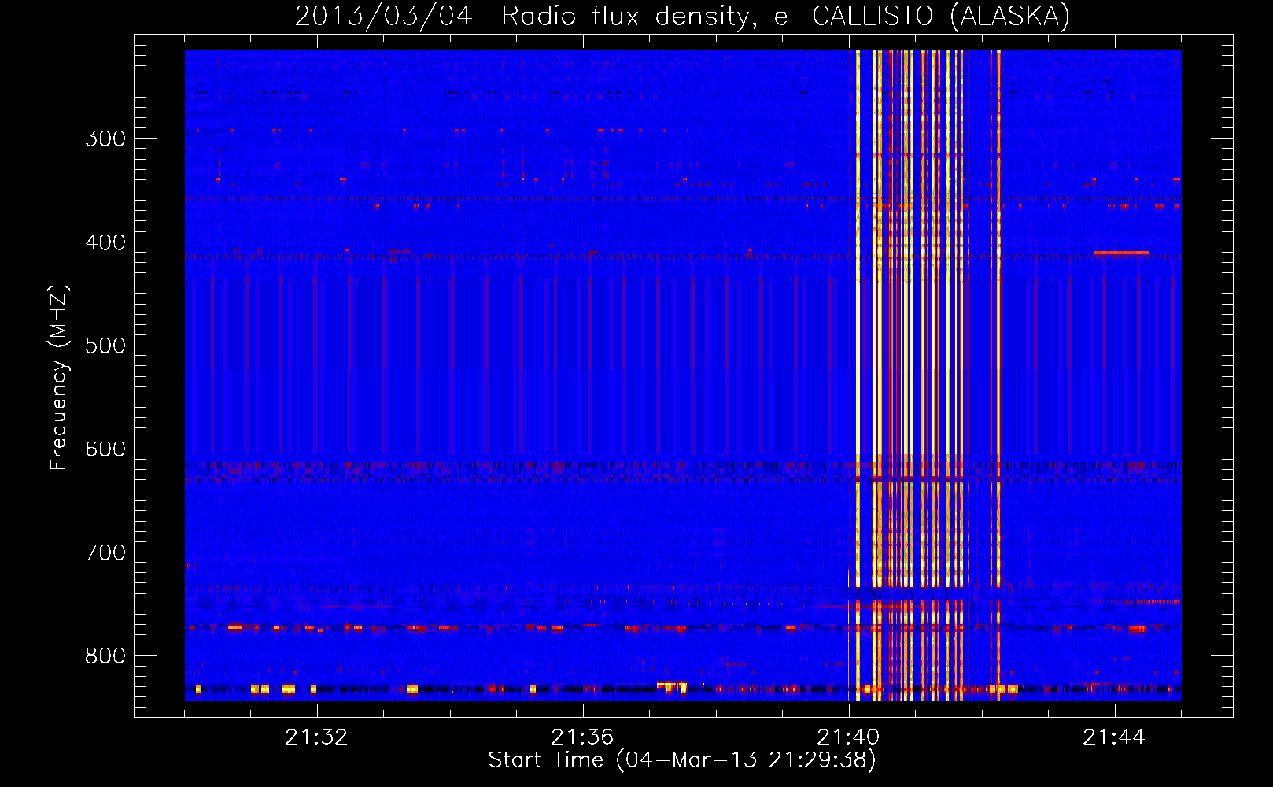Click the plot title "Radio flux density, e-CALLISTO (ALASKA)"
This screenshot has height=787, width=1273.
785,17
